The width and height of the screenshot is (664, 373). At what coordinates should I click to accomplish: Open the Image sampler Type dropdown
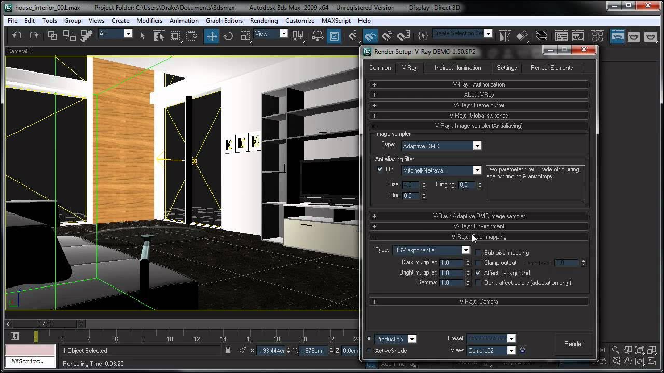(x=441, y=146)
